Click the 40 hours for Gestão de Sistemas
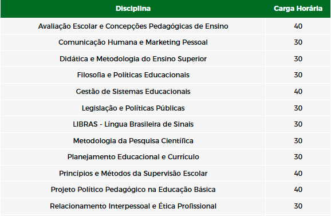The image size is (331, 216). coord(298,92)
